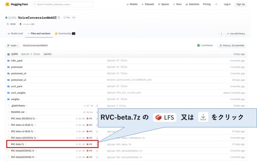Open the pretrained_v2 folder

point(18,80)
